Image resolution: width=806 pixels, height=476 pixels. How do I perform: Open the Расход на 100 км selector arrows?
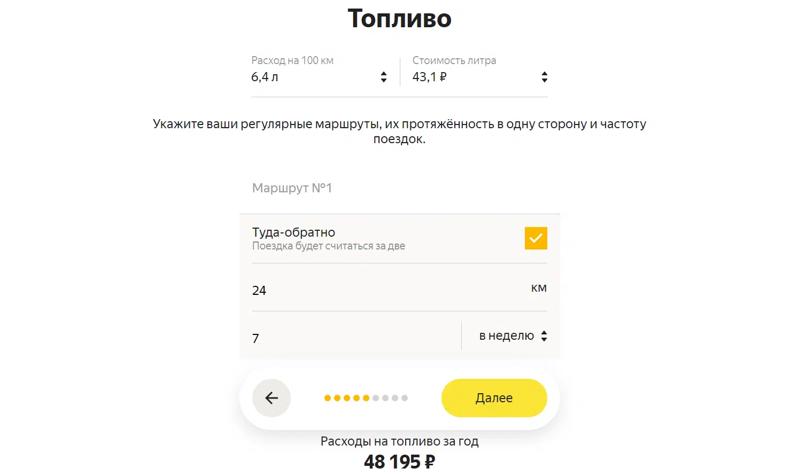tap(384, 77)
